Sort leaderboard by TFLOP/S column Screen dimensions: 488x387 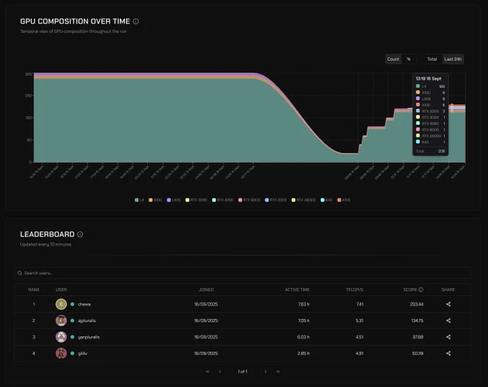pyautogui.click(x=355, y=290)
